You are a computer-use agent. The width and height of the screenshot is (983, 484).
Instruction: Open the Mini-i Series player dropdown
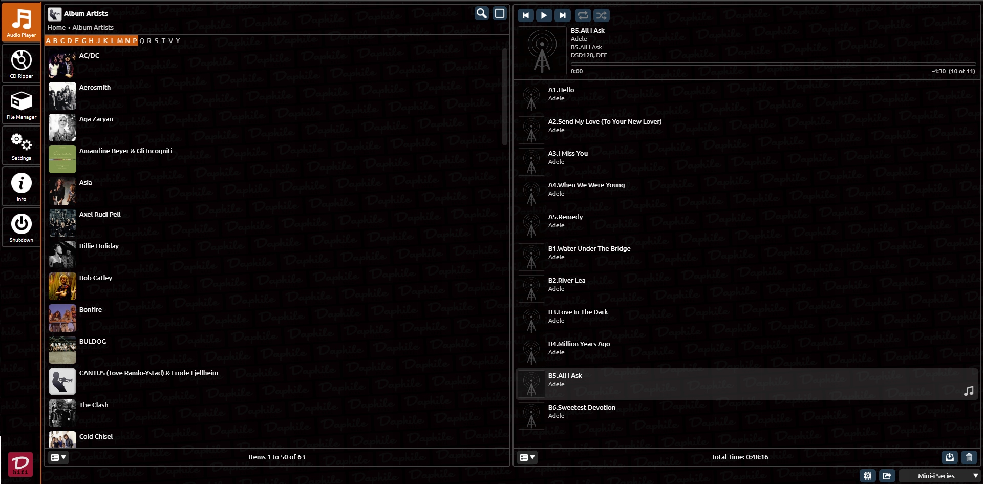[x=940, y=476]
